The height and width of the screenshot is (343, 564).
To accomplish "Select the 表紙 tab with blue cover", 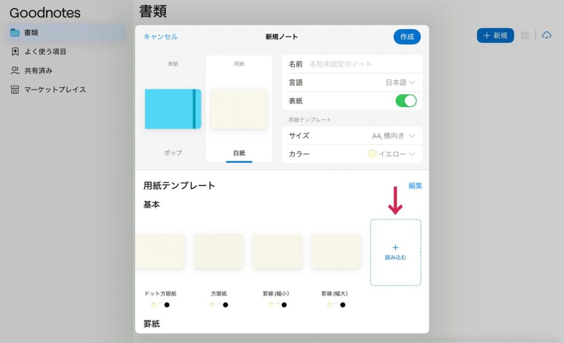I will (x=173, y=109).
